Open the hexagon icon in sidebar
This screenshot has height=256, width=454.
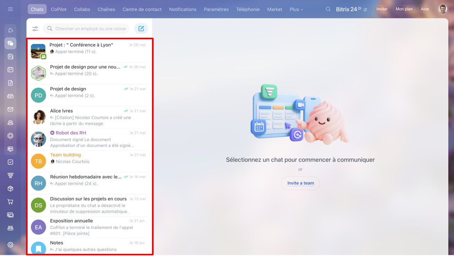click(x=10, y=136)
